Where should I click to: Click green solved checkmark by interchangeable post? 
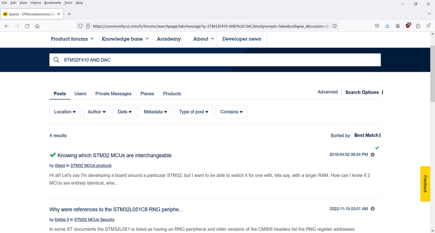53,155
